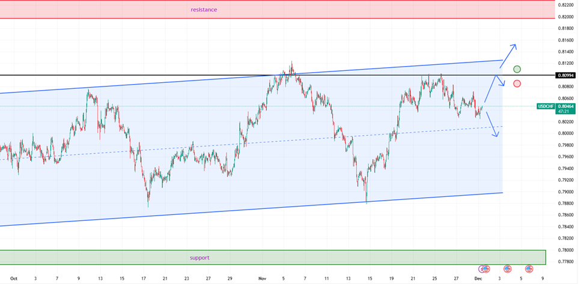Click the 0.79000 level on the price axis
This screenshot has width=581, height=284.
tap(565, 192)
